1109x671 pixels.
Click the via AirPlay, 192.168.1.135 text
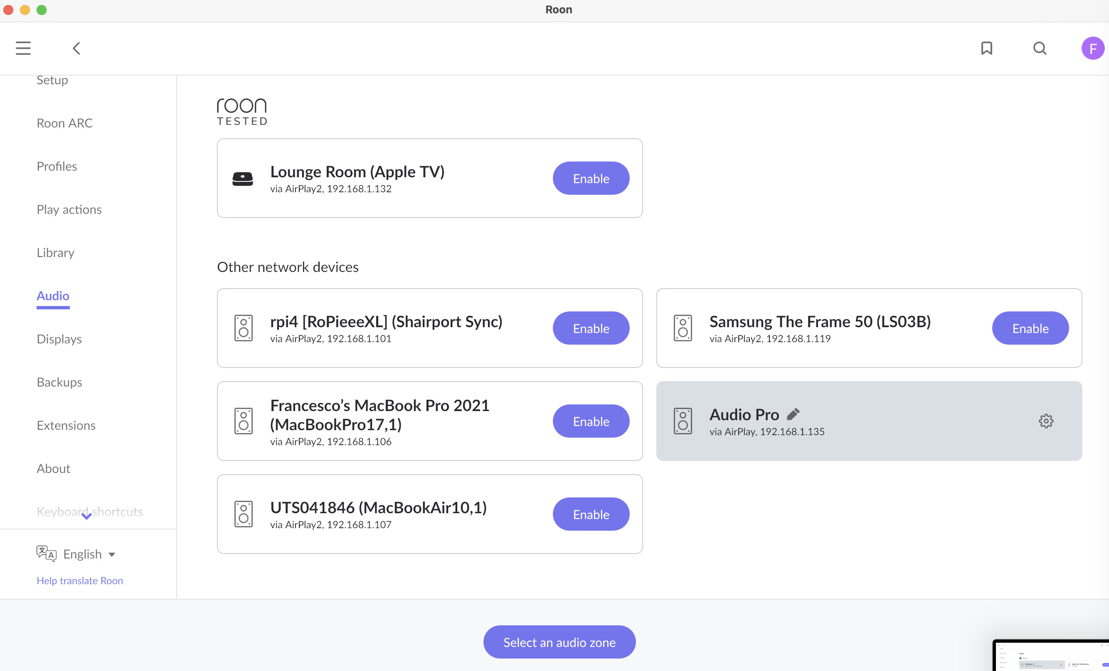coord(767,432)
